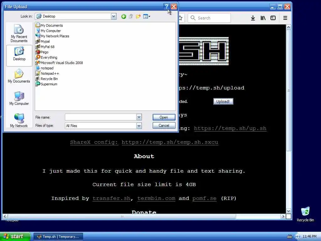Open the Views menu icon in dialog
The width and height of the screenshot is (321, 241).
(147, 17)
